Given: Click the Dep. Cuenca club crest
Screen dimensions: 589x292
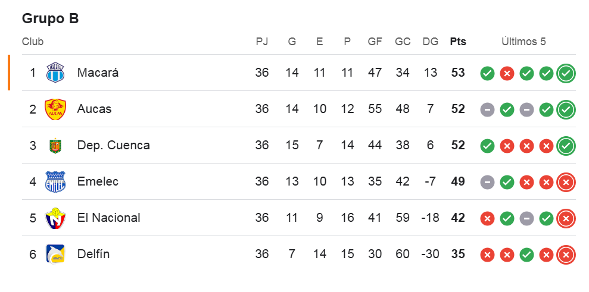Looking at the screenshot, I should 55,146.
